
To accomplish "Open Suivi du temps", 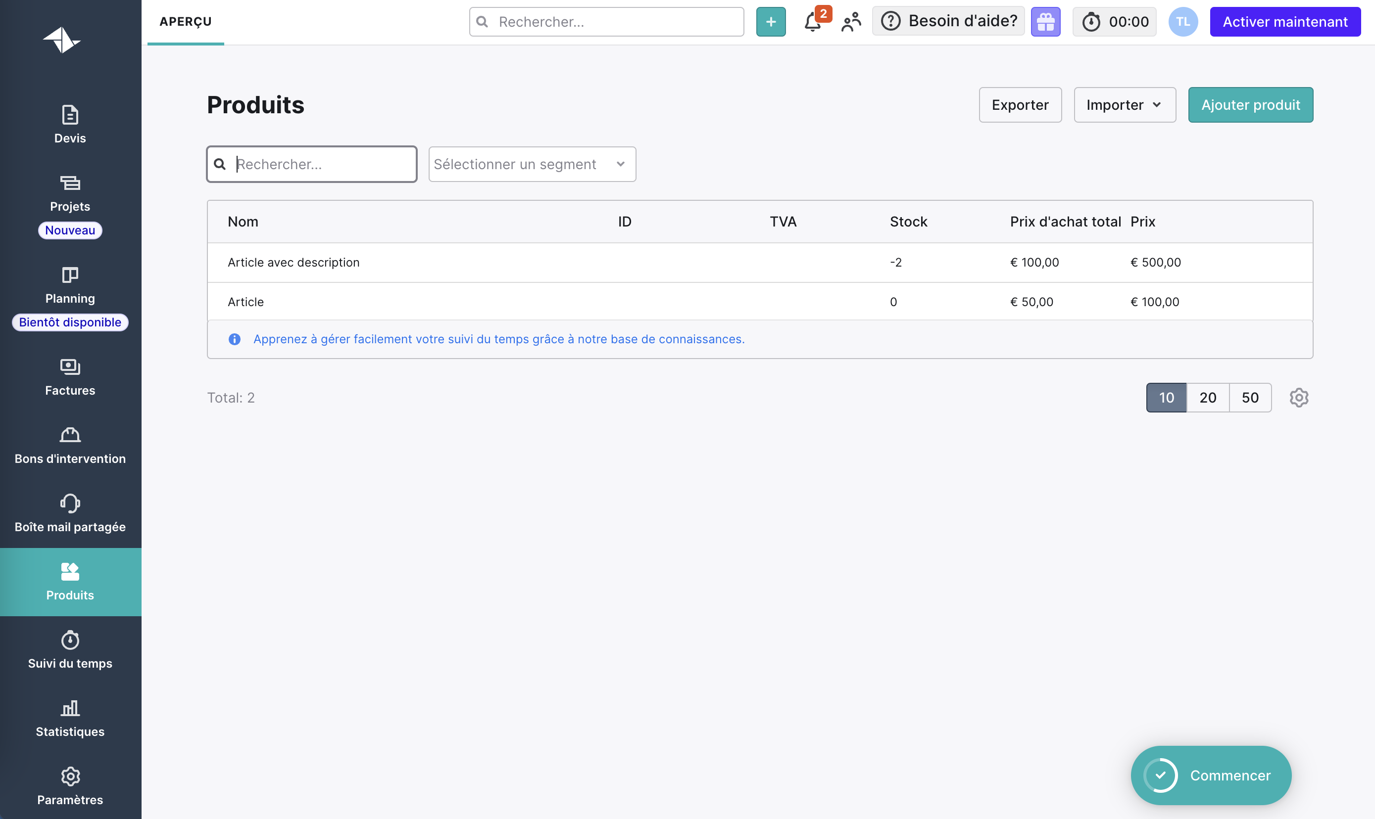I will tap(70, 650).
